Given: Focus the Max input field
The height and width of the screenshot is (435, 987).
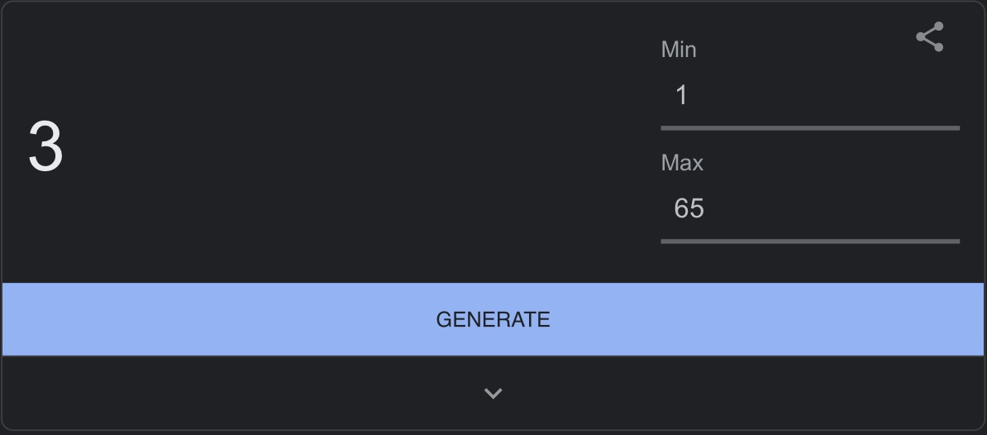Looking at the screenshot, I should (810, 208).
